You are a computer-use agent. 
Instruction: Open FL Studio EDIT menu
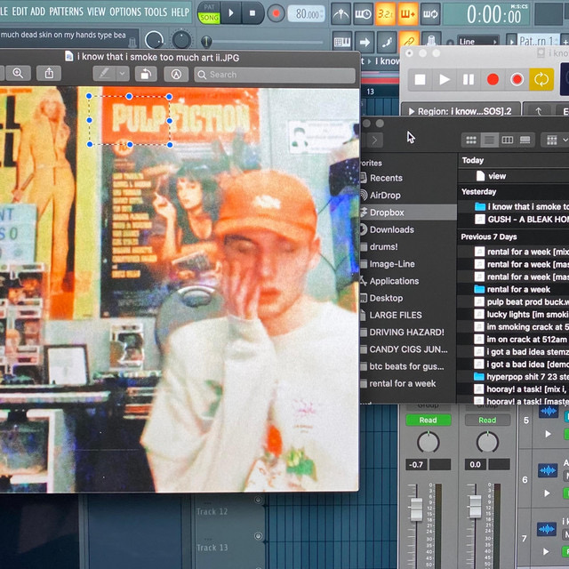(20, 12)
